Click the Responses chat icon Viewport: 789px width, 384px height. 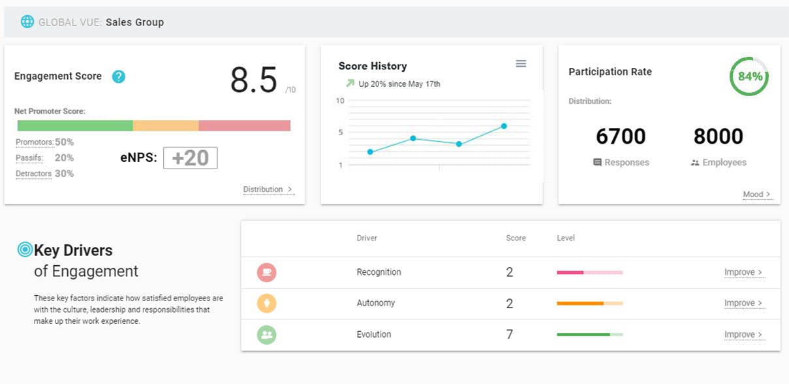tap(597, 163)
